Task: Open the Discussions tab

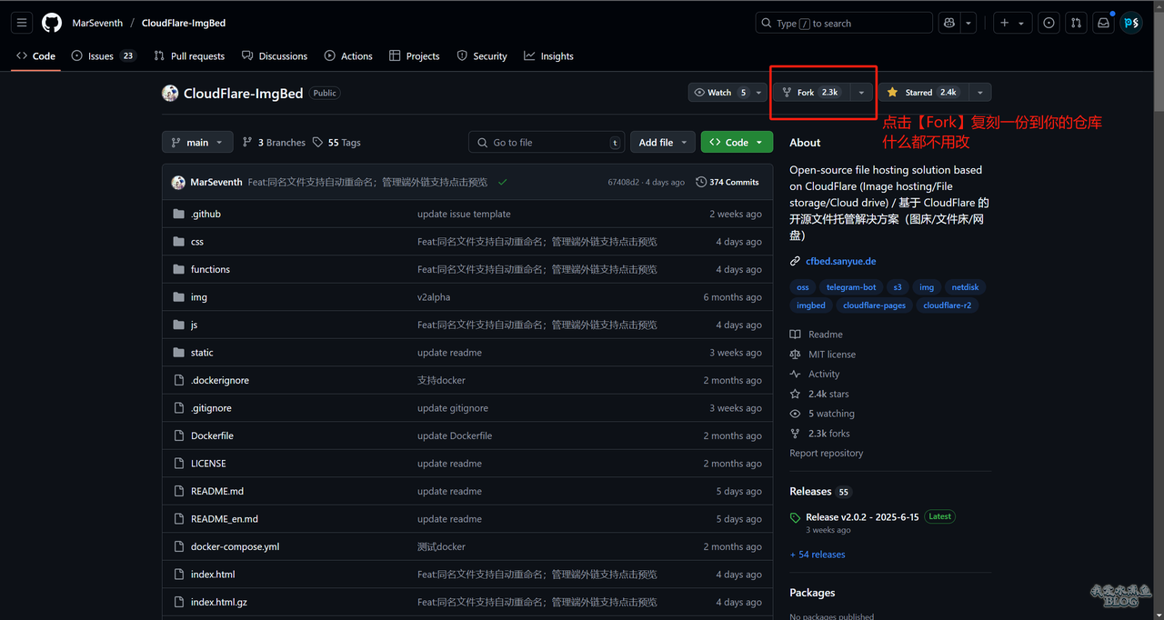Action: pos(275,55)
